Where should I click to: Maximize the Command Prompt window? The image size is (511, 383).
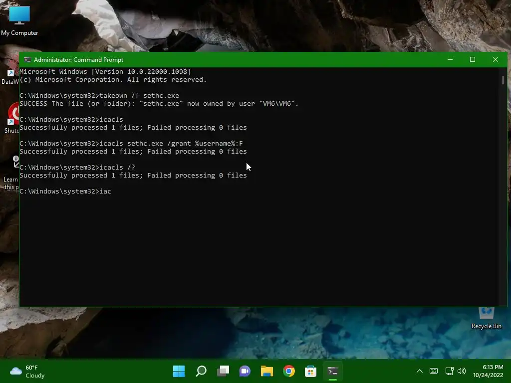click(x=473, y=60)
